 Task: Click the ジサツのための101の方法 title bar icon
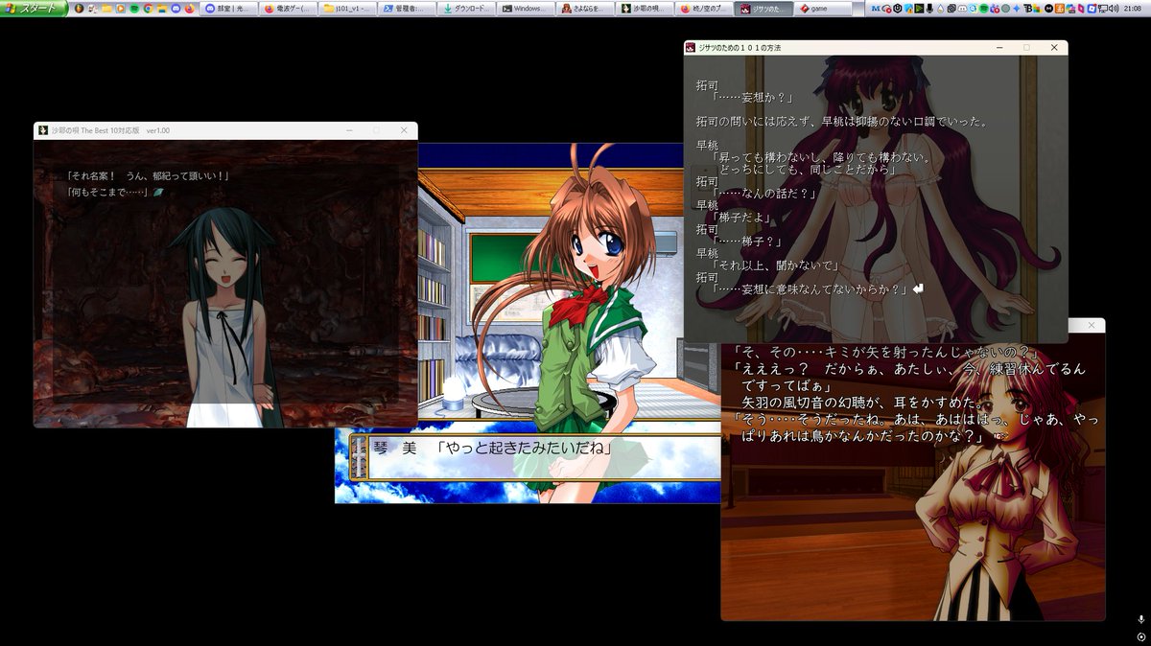[x=691, y=47]
